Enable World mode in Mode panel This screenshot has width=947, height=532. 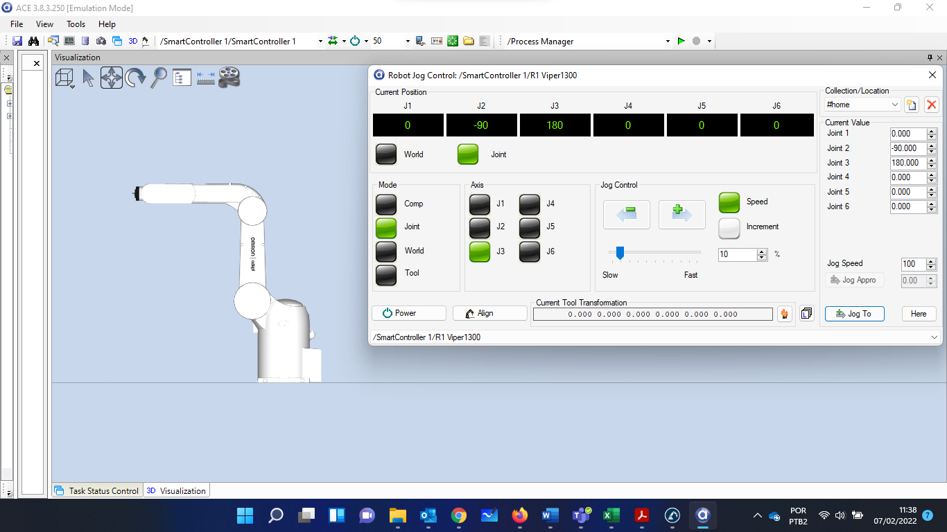click(385, 251)
